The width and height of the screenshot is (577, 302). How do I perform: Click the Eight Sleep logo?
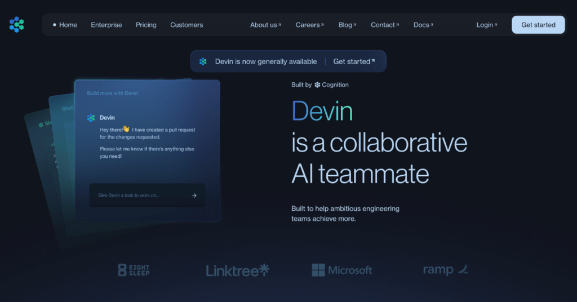134,270
